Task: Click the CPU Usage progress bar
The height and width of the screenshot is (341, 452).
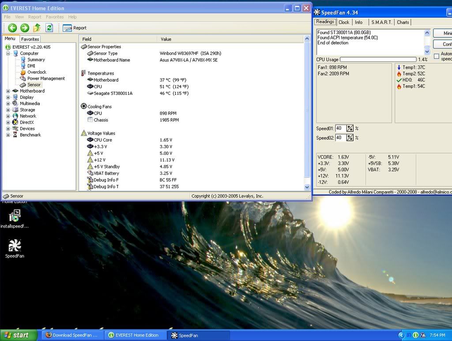Action: 378,60
